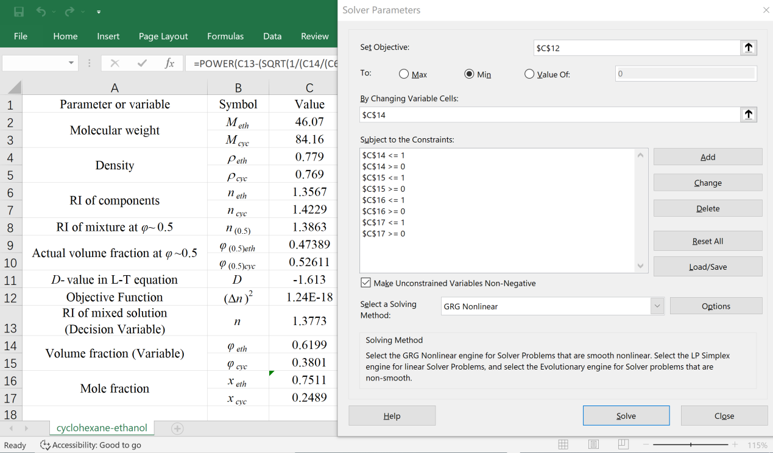
Task: Select the Max radio button
Action: pyautogui.click(x=404, y=74)
